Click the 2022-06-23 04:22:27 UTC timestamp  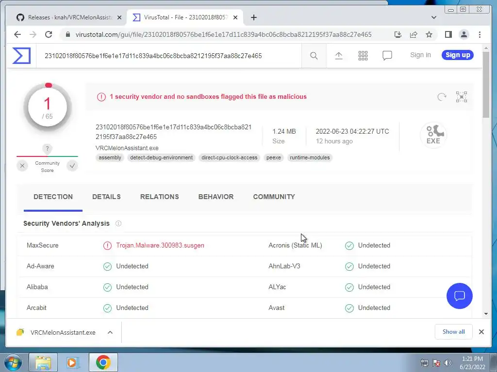(x=352, y=132)
